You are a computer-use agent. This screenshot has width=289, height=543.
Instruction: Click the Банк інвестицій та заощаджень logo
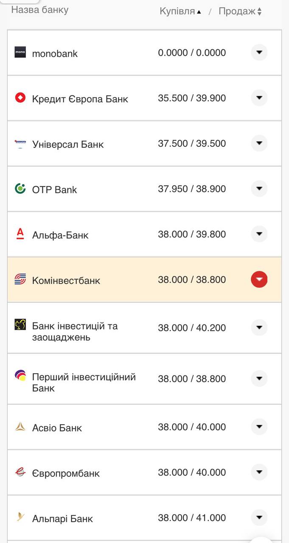tap(20, 323)
